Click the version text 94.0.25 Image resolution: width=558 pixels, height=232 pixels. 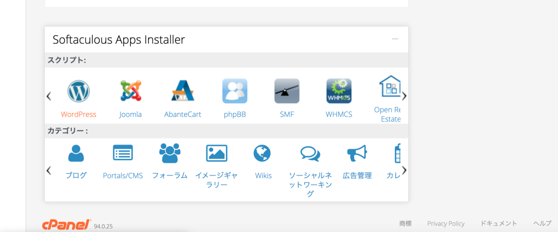[x=103, y=226]
